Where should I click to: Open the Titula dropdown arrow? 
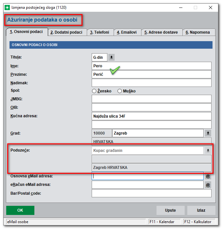point(111,57)
